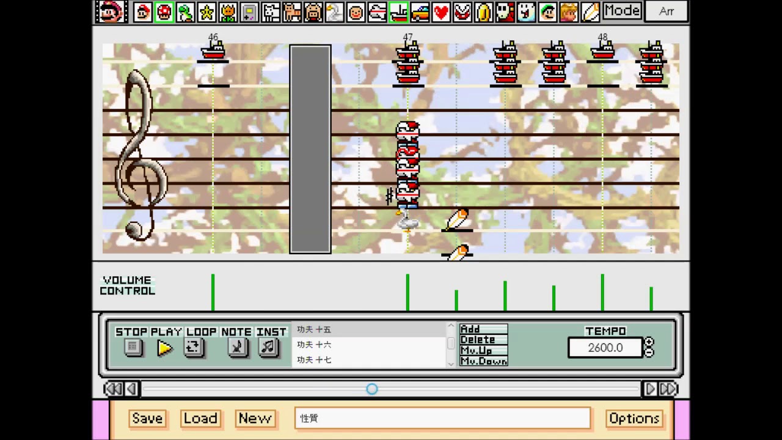This screenshot has width=782, height=440.
Task: Click the large Mario film-frame icon
Action: coord(111,12)
